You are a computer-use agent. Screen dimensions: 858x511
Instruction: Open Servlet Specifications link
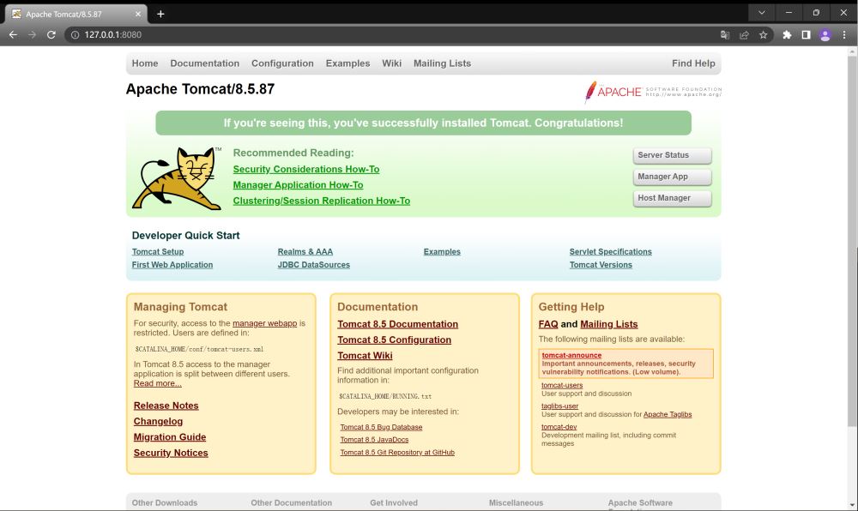click(x=611, y=252)
